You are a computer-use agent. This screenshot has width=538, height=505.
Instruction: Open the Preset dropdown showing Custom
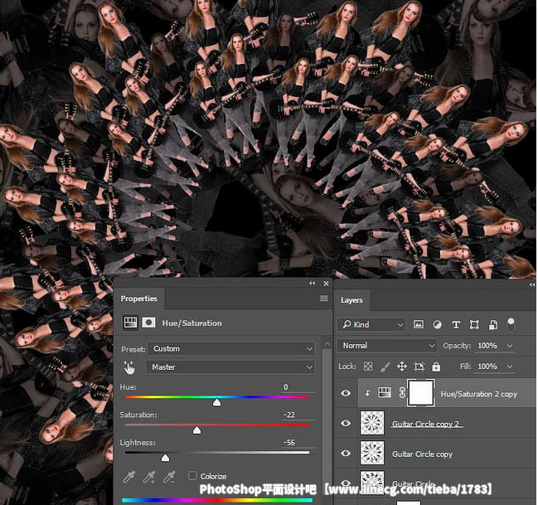[x=231, y=348]
